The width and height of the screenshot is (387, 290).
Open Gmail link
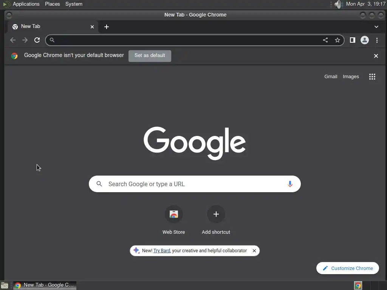click(331, 77)
